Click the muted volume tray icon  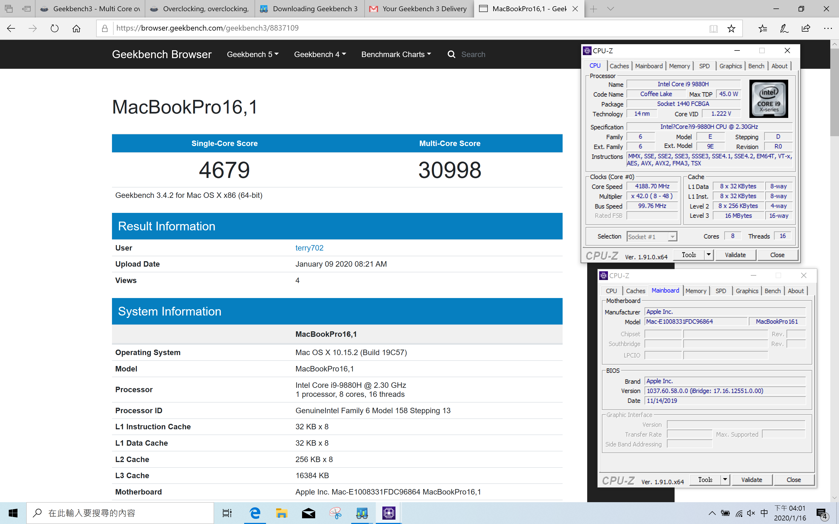click(751, 513)
